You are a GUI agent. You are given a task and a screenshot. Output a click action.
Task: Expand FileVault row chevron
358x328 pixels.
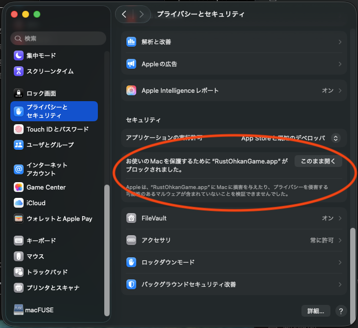(x=340, y=218)
